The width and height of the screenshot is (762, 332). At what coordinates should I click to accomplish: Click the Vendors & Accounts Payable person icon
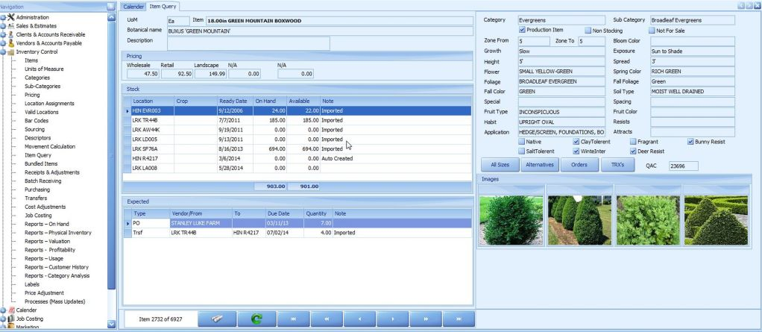pos(11,43)
